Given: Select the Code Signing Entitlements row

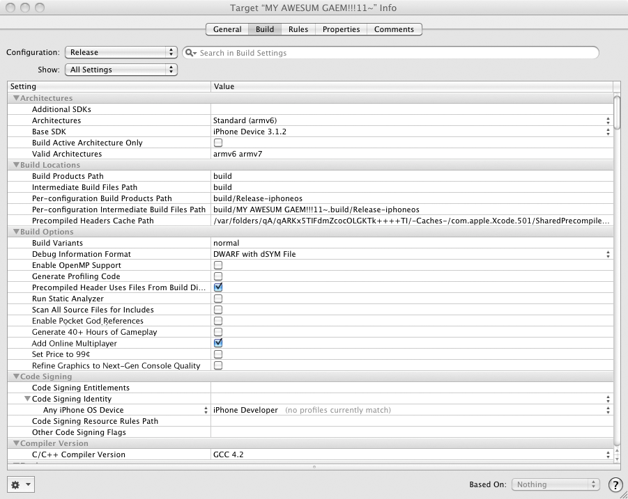Looking at the screenshot, I should tap(310, 388).
